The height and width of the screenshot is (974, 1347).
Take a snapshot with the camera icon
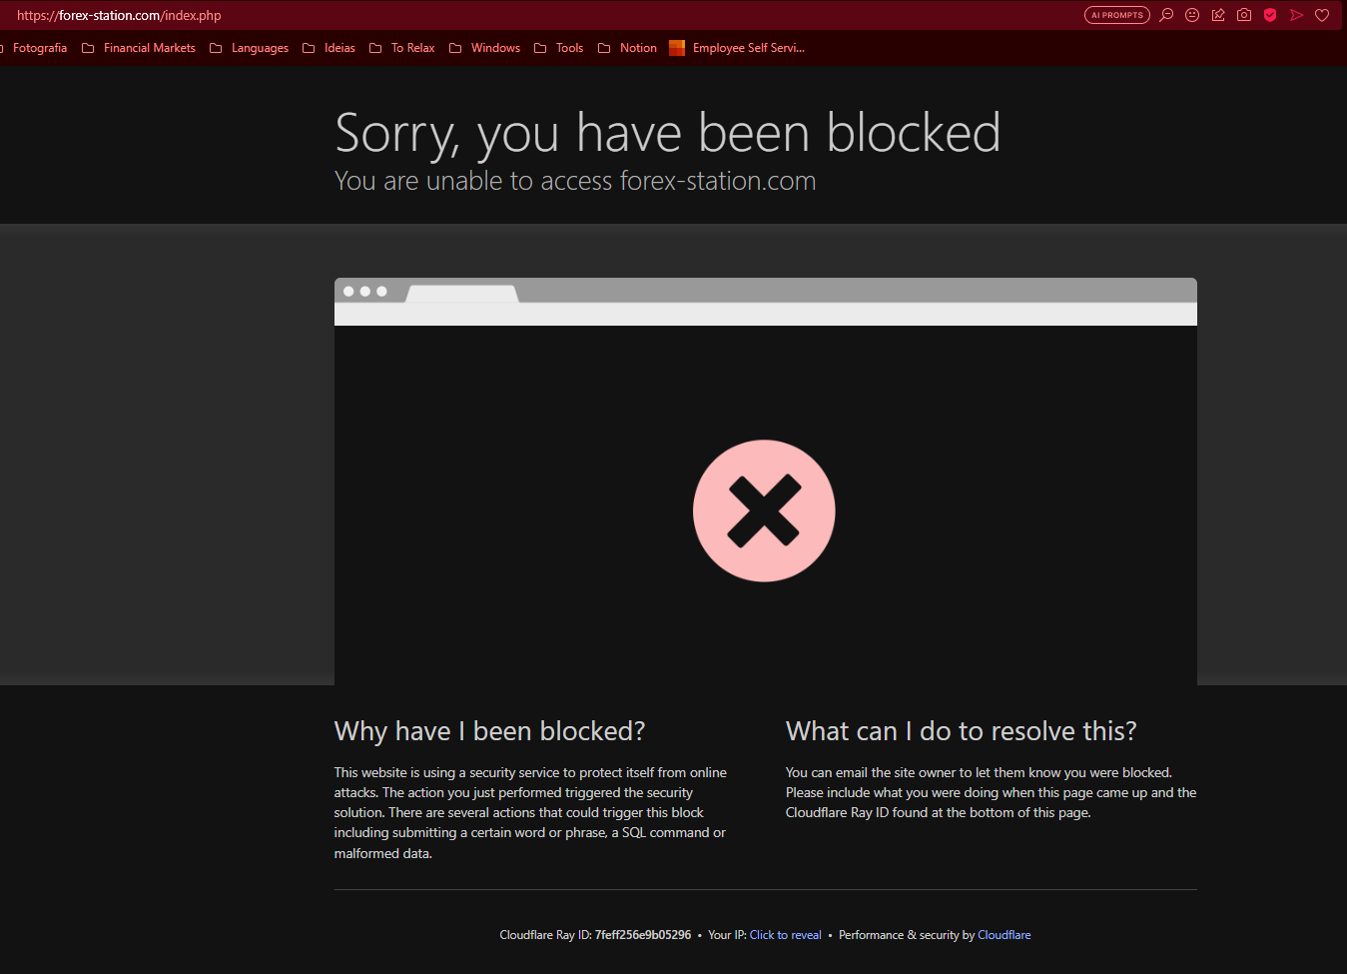point(1244,15)
